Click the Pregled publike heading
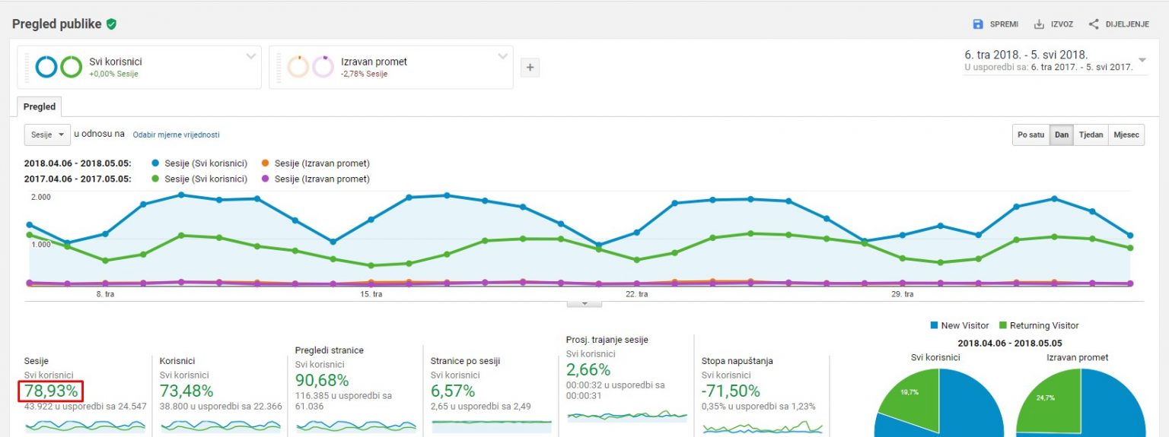 click(x=57, y=24)
